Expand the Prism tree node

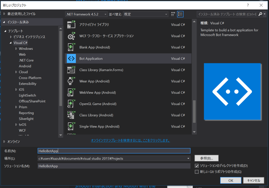pyautogui.click(x=16, y=107)
